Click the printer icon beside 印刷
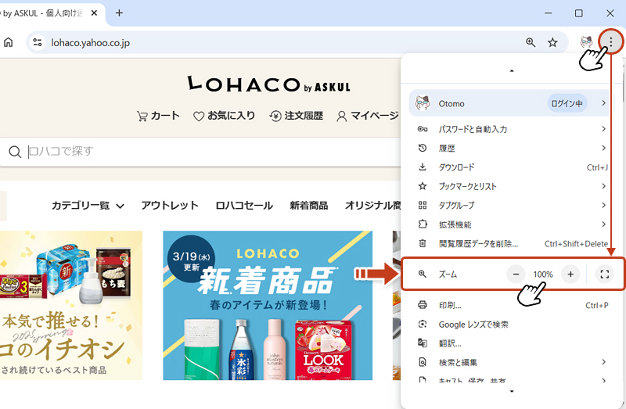 tap(423, 305)
